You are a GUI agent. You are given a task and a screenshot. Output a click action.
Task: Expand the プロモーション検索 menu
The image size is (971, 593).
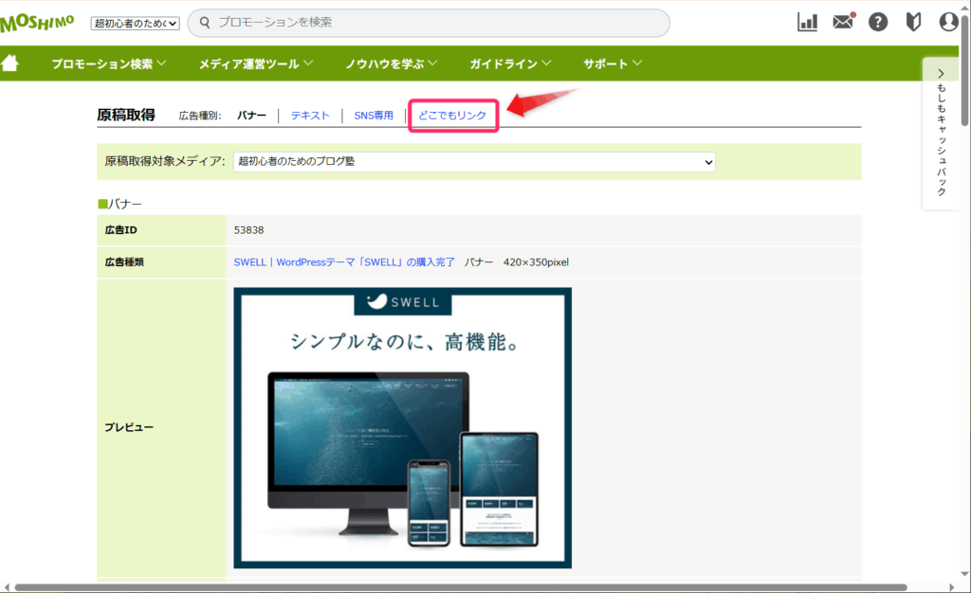coord(108,63)
